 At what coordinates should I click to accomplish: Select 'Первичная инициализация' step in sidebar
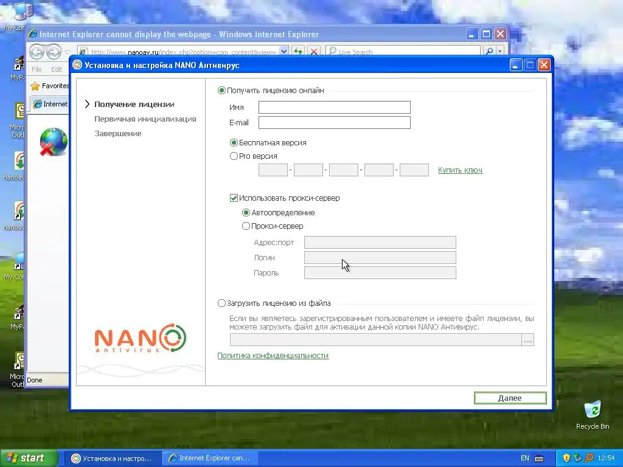tap(145, 119)
